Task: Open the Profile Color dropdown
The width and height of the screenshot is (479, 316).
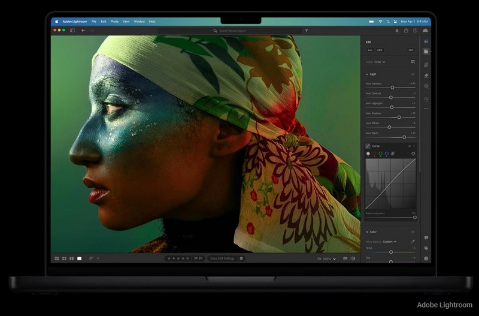Action: tap(380, 62)
